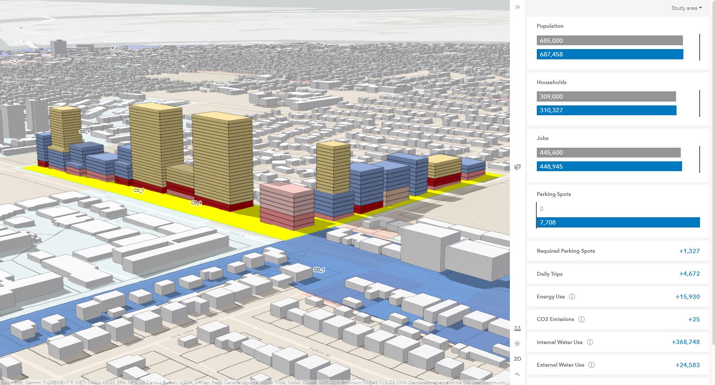
Task: Activate the map selection cursor tool
Action: coord(518,167)
